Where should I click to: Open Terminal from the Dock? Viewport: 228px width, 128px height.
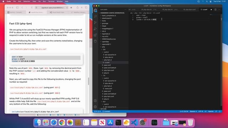118,122
